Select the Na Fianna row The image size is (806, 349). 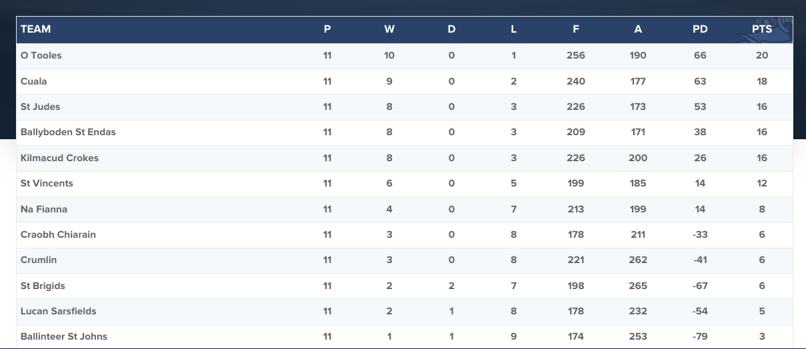point(405,209)
